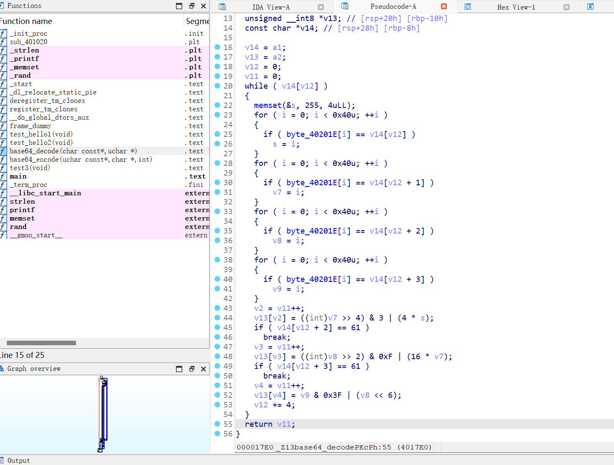Click the IDA View-A tab icon
Image resolution: width=614 pixels, height=465 pixels.
(222, 7)
